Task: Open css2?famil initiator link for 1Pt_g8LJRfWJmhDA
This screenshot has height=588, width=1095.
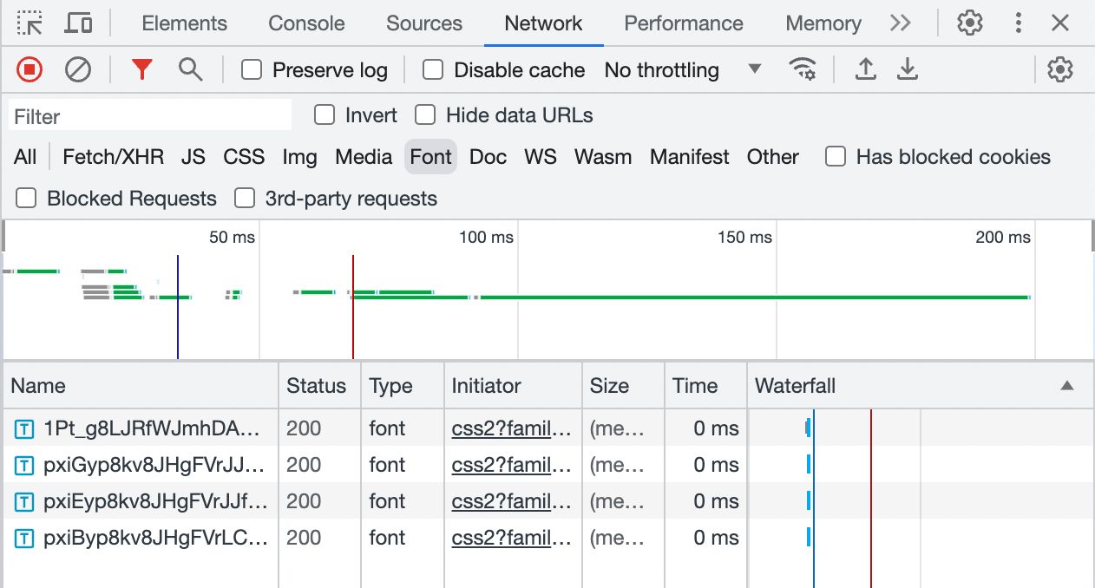Action: pos(512,428)
